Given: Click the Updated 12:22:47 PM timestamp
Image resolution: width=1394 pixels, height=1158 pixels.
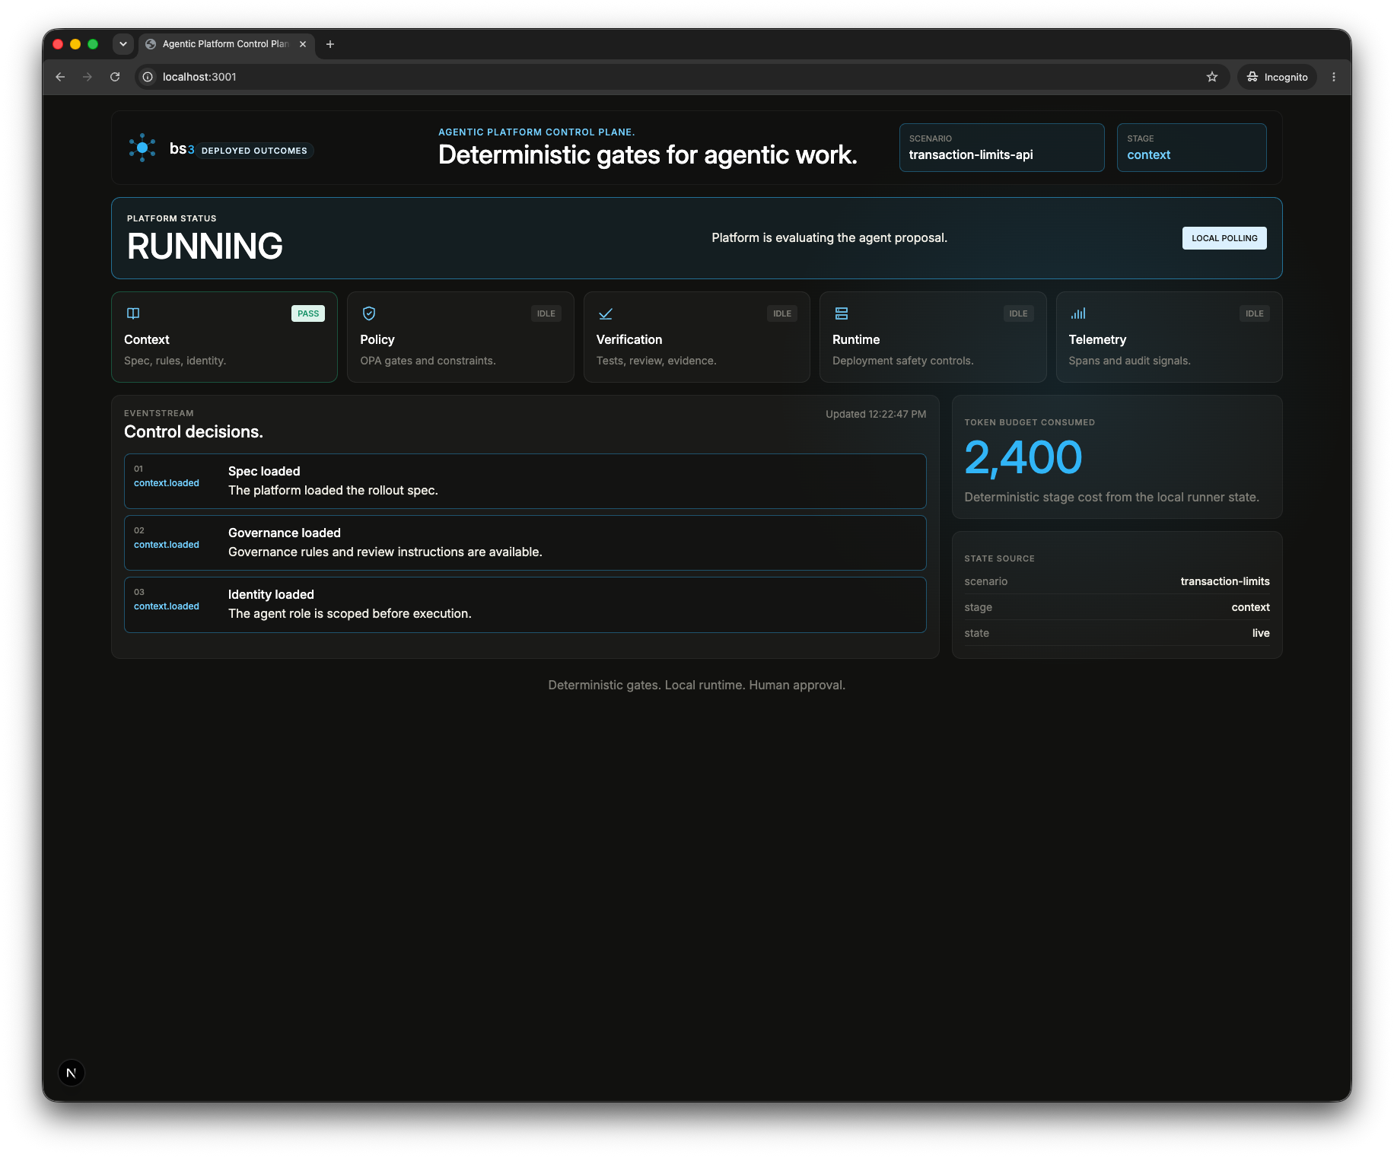Looking at the screenshot, I should 876,414.
